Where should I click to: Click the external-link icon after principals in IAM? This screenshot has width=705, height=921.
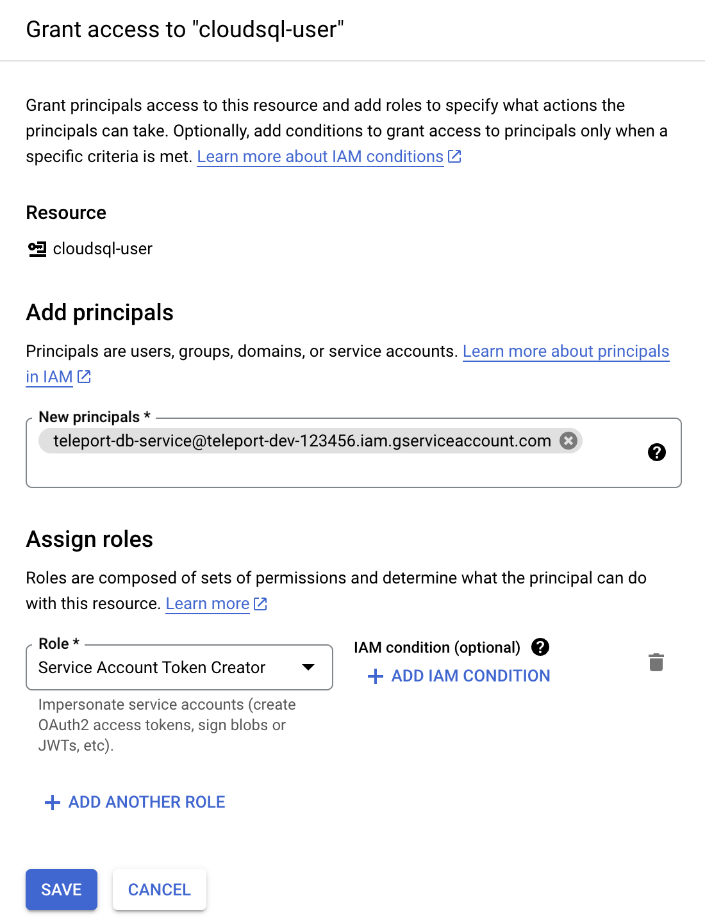tap(83, 377)
